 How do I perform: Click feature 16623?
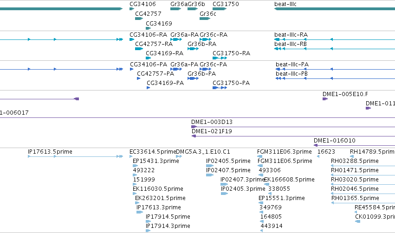(326, 152)
